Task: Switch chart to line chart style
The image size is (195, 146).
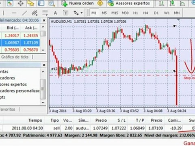Action: tap(182, 3)
